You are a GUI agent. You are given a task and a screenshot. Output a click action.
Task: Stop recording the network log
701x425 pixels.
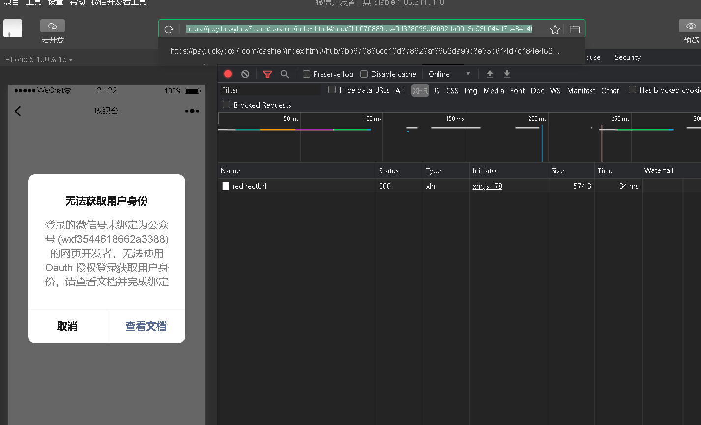click(x=228, y=74)
